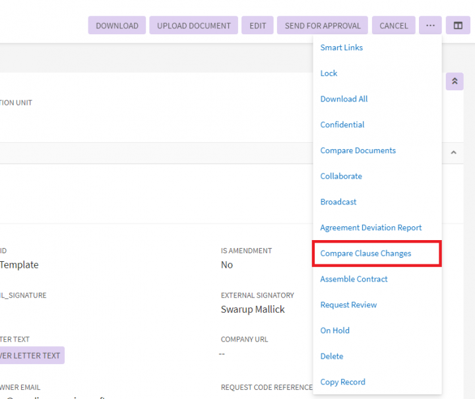Viewport: 475px width, 399px height.
Task: Collapse all sections with double-chevron icon
Action: [455, 81]
